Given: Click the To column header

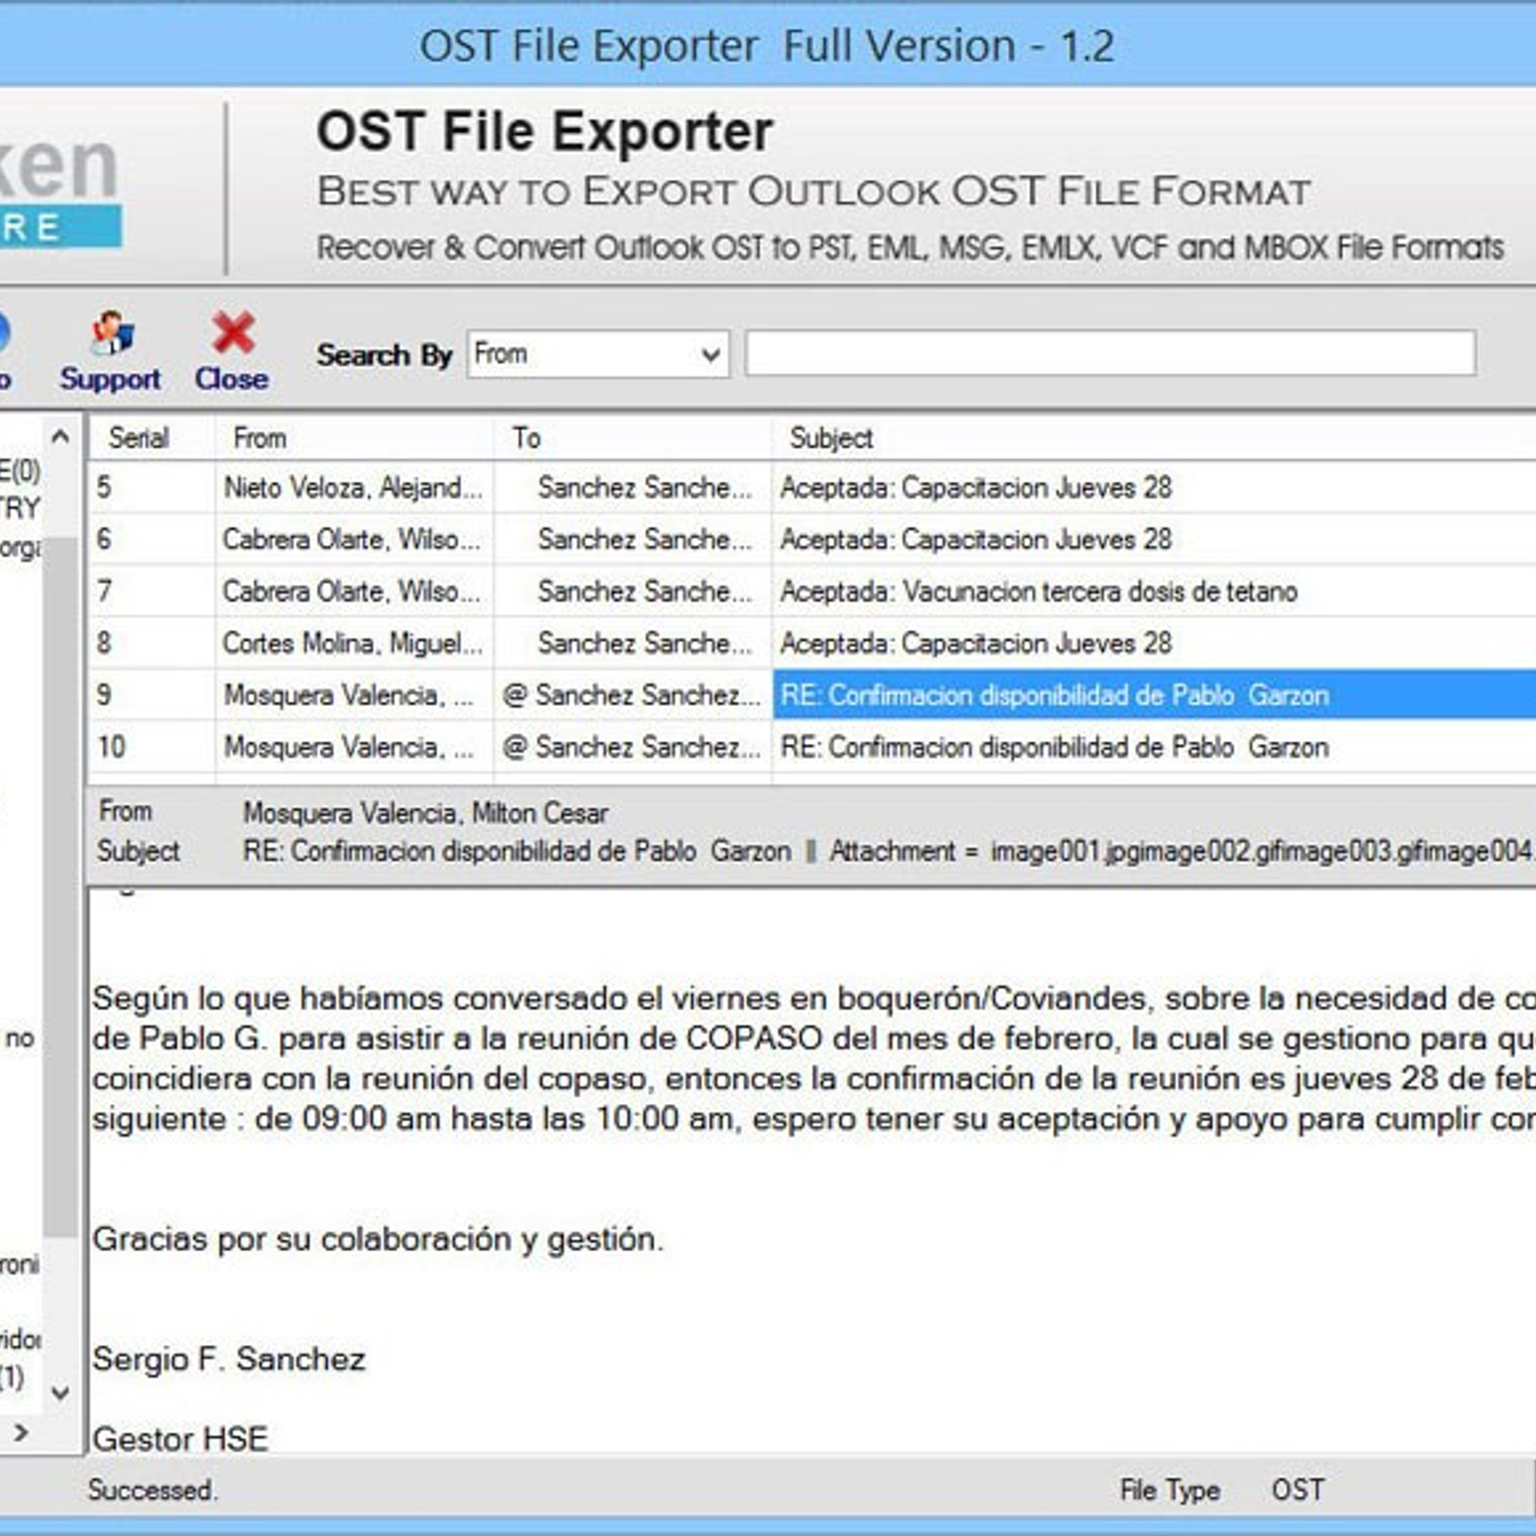Looking at the screenshot, I should coord(526,438).
